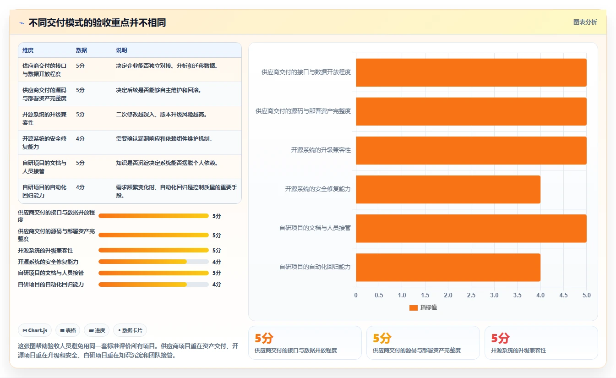Click the table cell beginning 需求频繁变化时
Image resolution: width=616 pixels, height=378 pixels.
click(176, 191)
